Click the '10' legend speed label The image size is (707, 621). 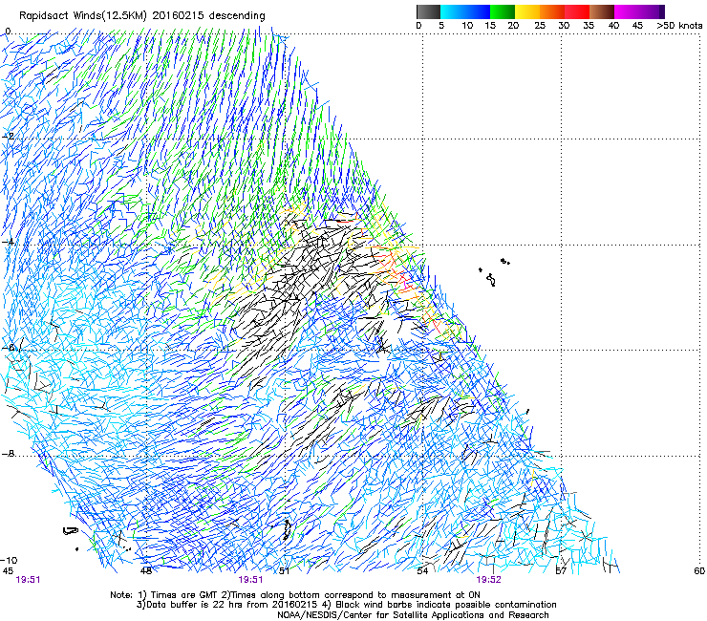[467, 26]
